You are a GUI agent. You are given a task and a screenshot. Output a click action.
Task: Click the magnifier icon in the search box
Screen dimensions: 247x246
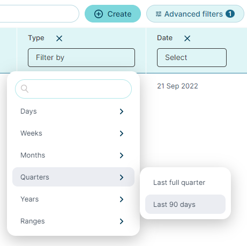[25, 88]
